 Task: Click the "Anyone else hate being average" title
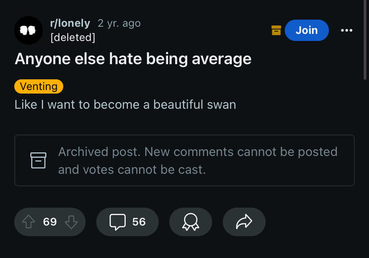(x=133, y=59)
